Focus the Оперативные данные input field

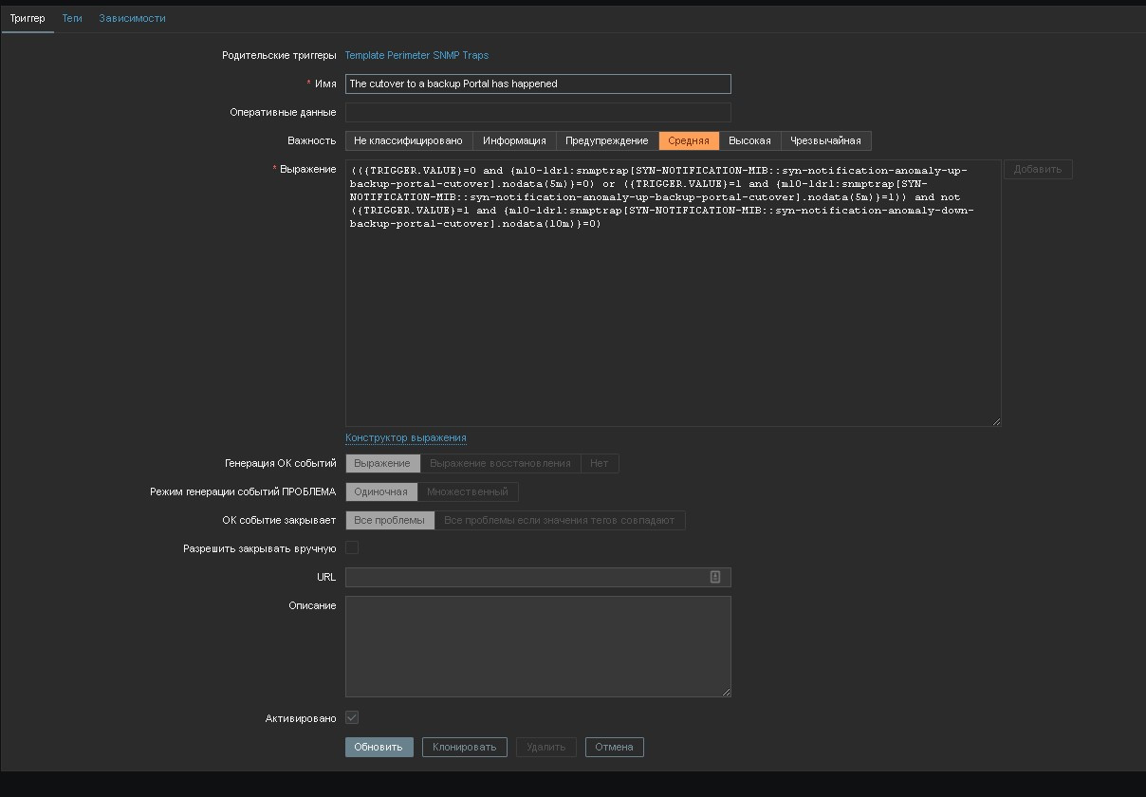[538, 112]
